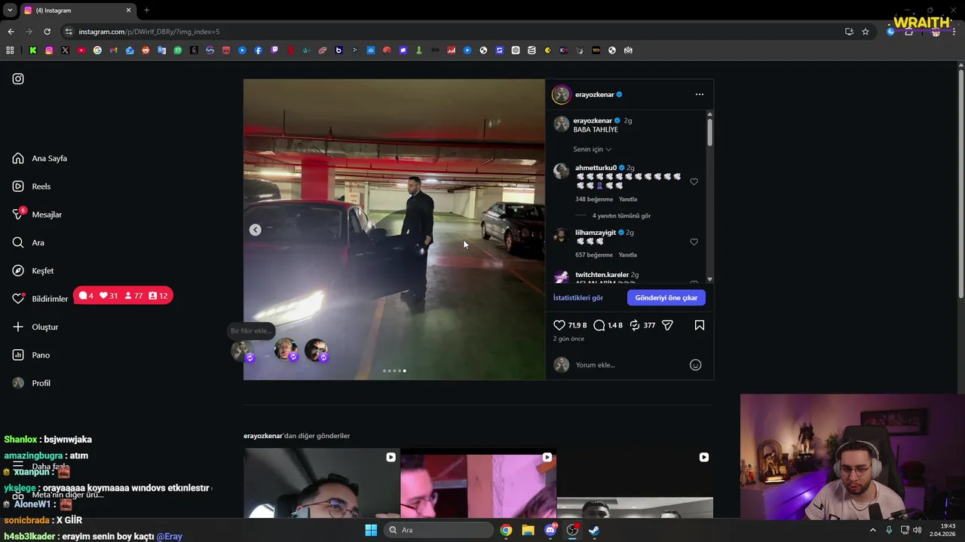View 657 beğenme likes on comment
Viewport: 965px width, 542px height.
[x=594, y=255]
